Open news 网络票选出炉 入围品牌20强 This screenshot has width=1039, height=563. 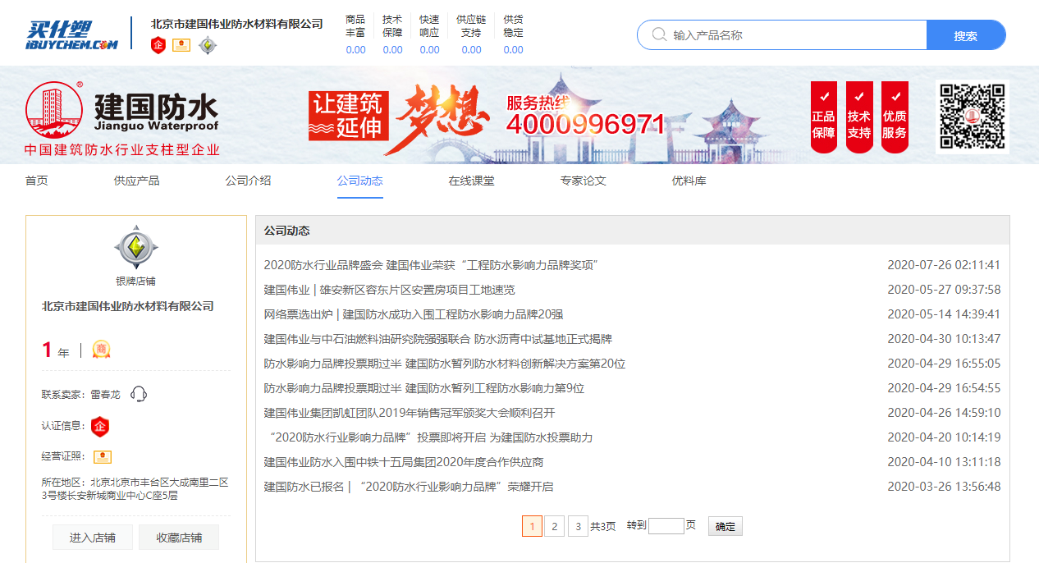pyautogui.click(x=413, y=314)
